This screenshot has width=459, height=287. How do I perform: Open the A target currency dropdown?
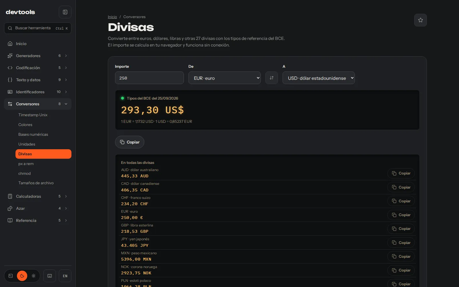click(x=318, y=78)
